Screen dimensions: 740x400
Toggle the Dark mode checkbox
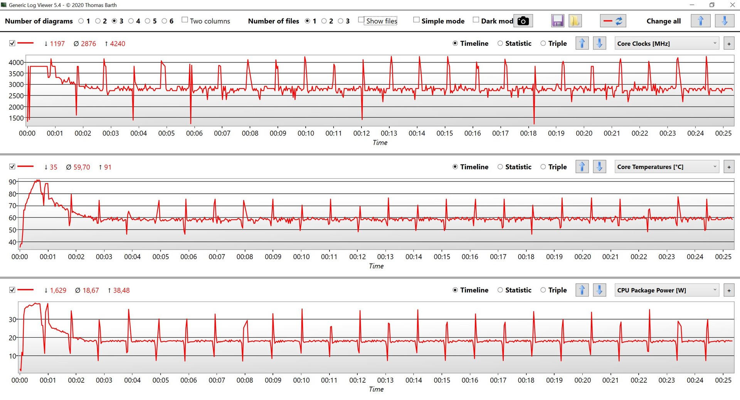tap(476, 20)
